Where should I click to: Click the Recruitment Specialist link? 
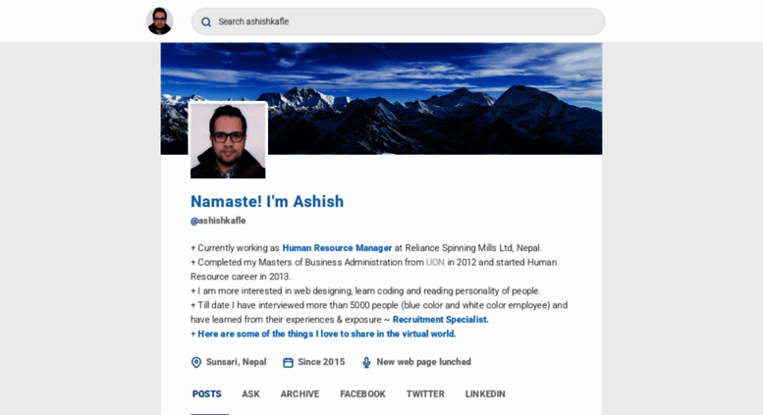point(440,320)
